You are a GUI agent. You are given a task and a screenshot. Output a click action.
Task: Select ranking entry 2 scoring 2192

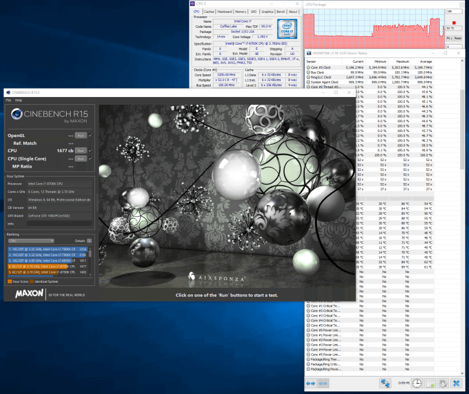pos(48,255)
